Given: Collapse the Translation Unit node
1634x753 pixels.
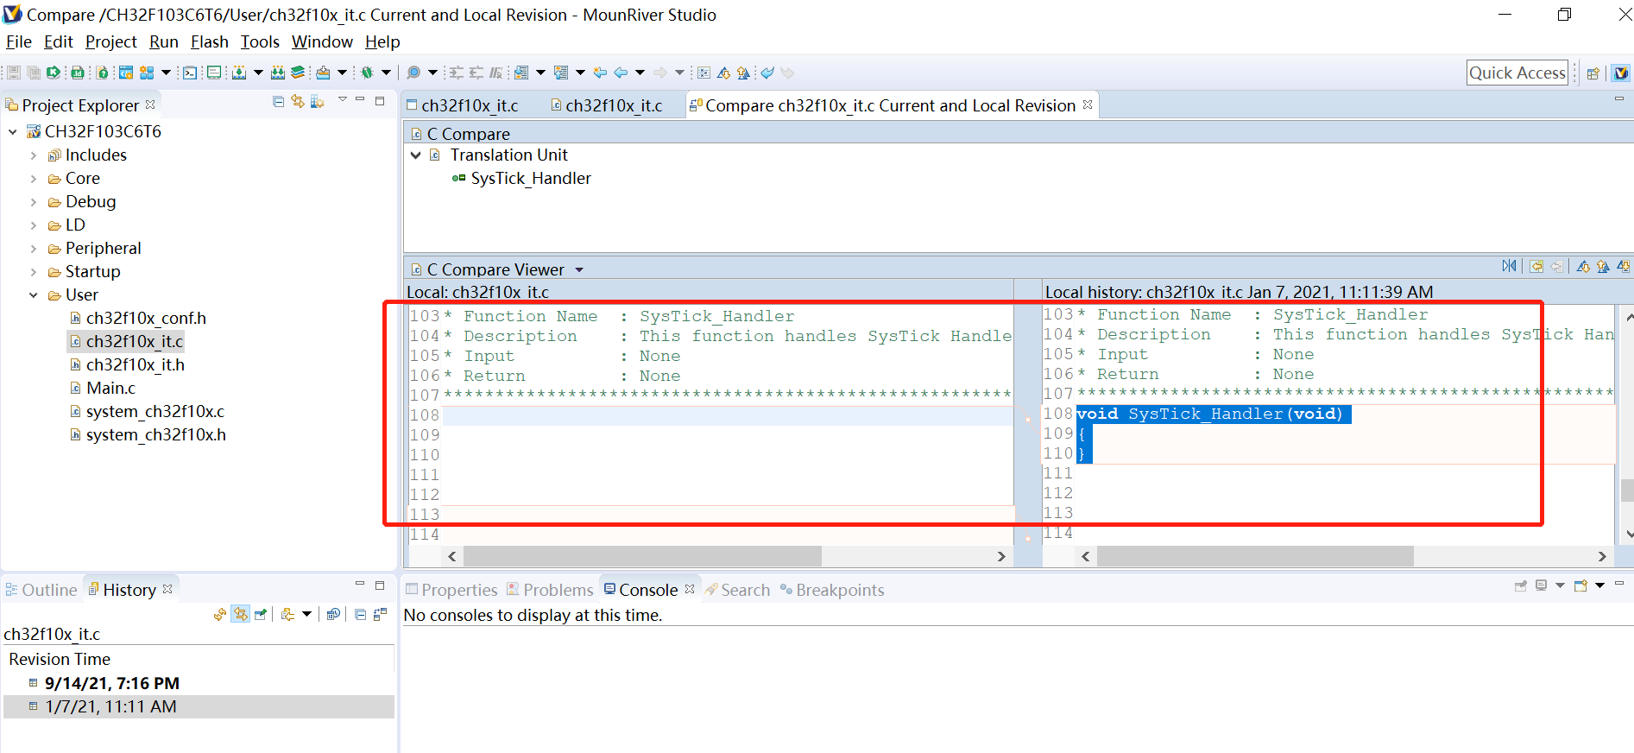Looking at the screenshot, I should (x=416, y=155).
